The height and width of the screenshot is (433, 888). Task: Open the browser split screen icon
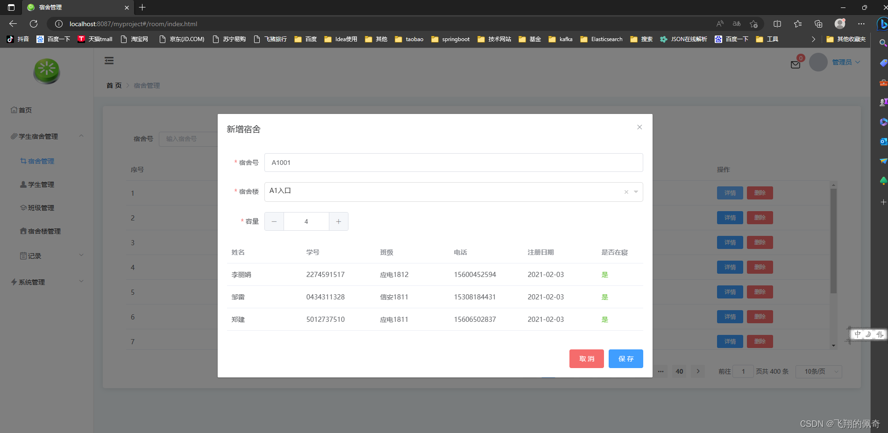(777, 24)
